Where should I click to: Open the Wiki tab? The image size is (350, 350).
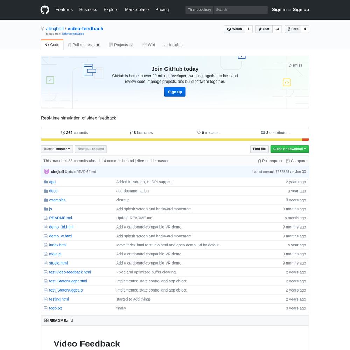click(x=149, y=45)
